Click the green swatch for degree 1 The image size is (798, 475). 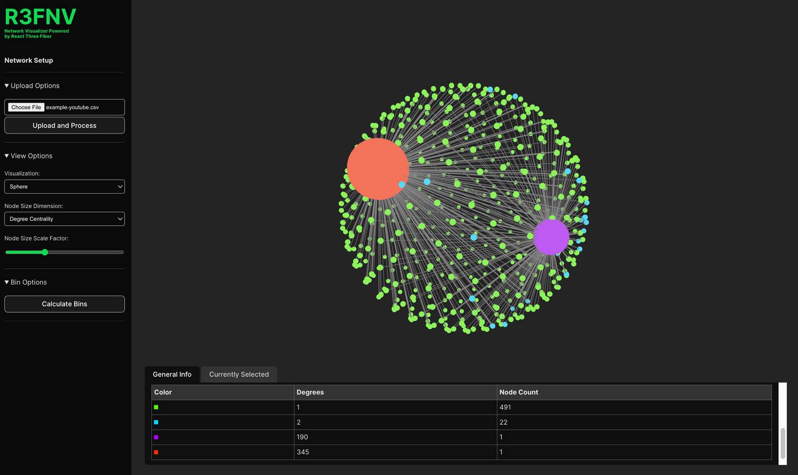point(156,407)
